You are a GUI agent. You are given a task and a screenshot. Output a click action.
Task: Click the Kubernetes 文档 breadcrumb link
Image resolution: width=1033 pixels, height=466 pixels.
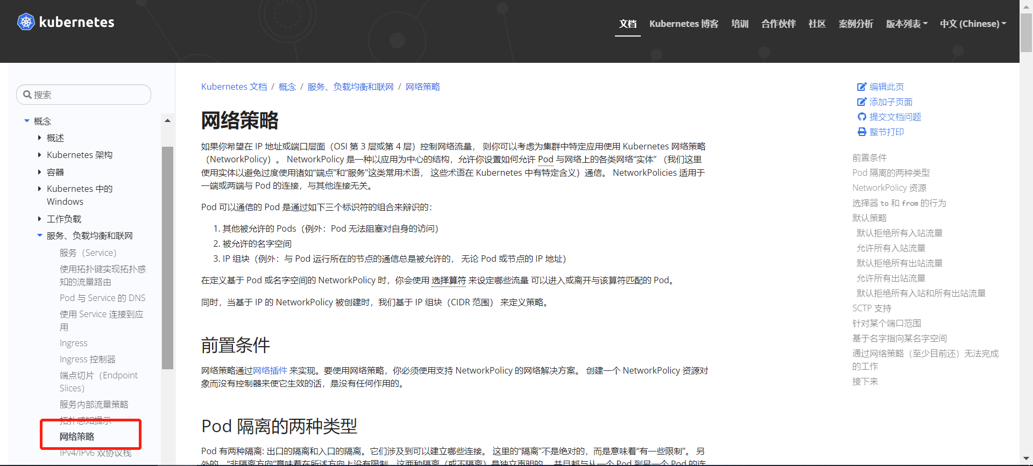234,87
